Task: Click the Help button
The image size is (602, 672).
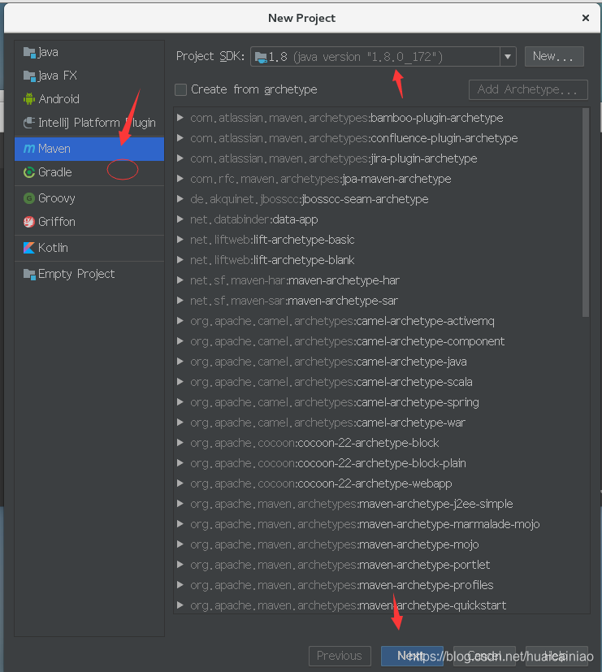Action: pos(557,656)
